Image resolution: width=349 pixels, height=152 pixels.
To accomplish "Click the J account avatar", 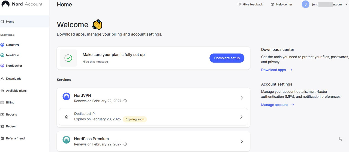I will (x=305, y=4).
